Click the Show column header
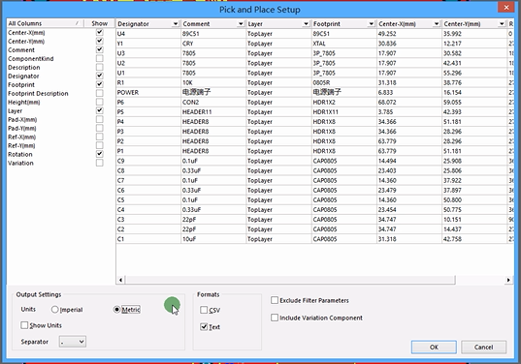The height and width of the screenshot is (364, 521). coord(99,23)
